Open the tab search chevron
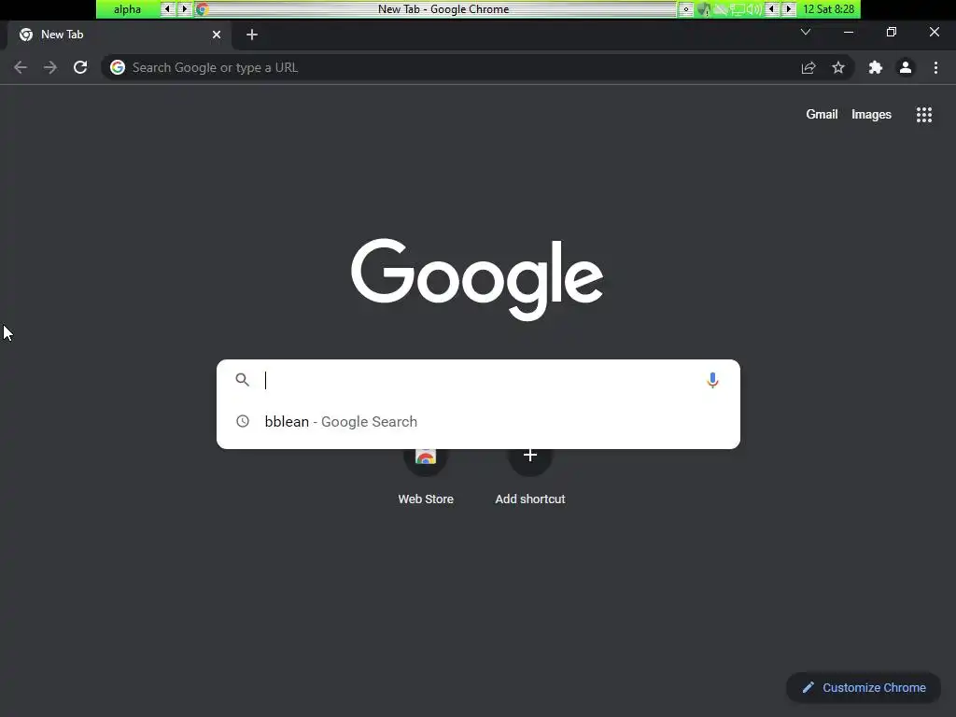 tap(806, 32)
